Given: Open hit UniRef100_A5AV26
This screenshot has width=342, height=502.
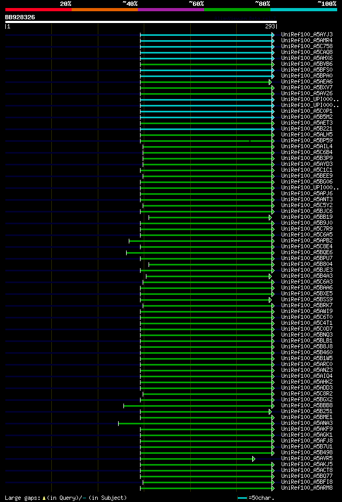Looking at the screenshot, I should pyautogui.click(x=307, y=93).
